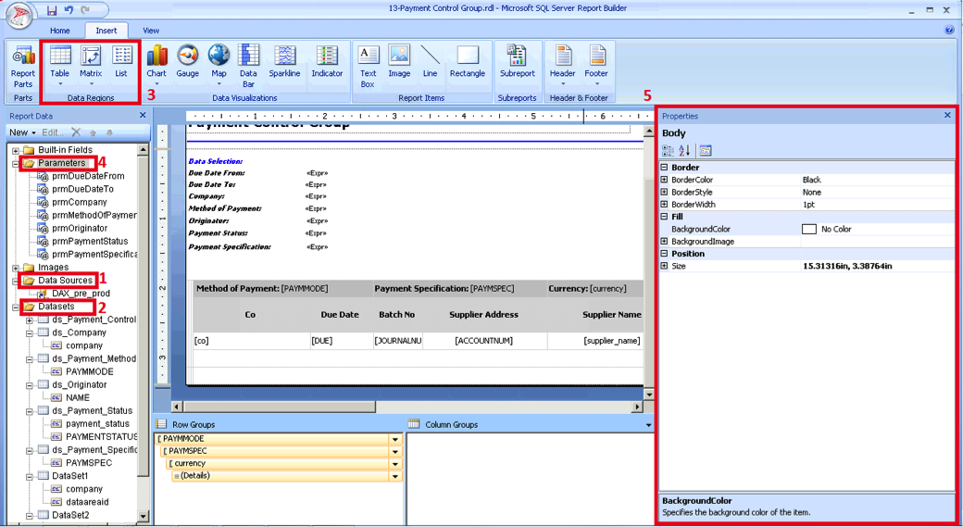
Task: Insert a Gauge visualization
Action: pyautogui.click(x=187, y=61)
